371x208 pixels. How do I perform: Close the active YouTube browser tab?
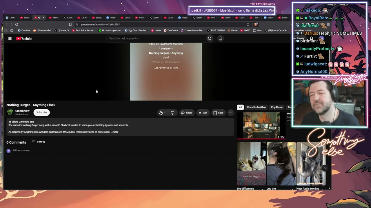tap(43, 18)
